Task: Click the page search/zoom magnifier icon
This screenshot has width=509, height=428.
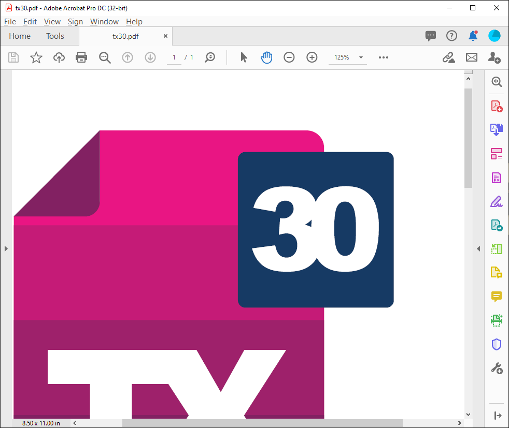Action: pyautogui.click(x=210, y=57)
